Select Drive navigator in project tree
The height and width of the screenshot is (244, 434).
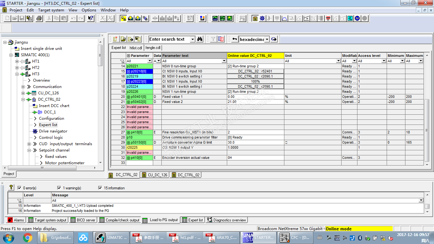(x=53, y=131)
